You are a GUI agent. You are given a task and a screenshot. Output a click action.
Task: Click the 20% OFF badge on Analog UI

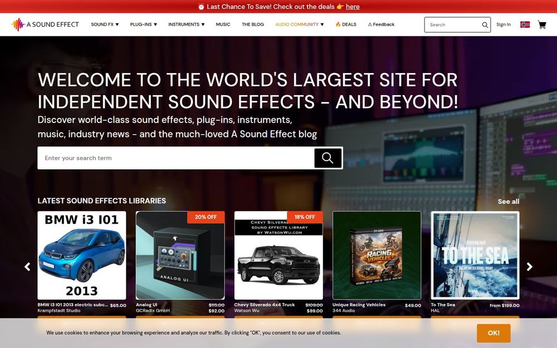coord(206,217)
